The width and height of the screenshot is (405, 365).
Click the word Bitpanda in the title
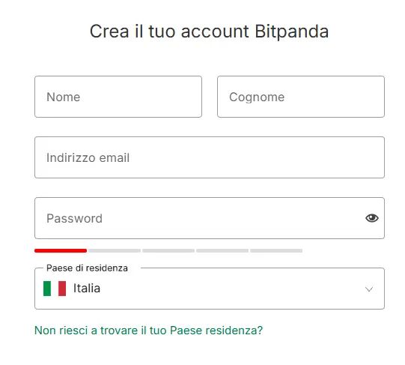[x=292, y=31]
